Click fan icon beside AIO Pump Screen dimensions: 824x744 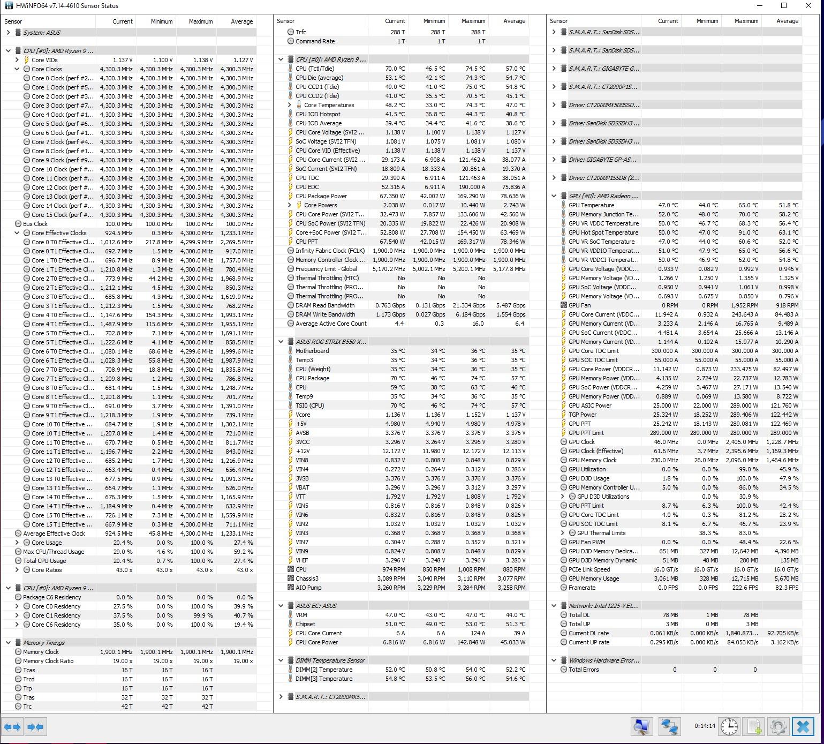tap(291, 588)
